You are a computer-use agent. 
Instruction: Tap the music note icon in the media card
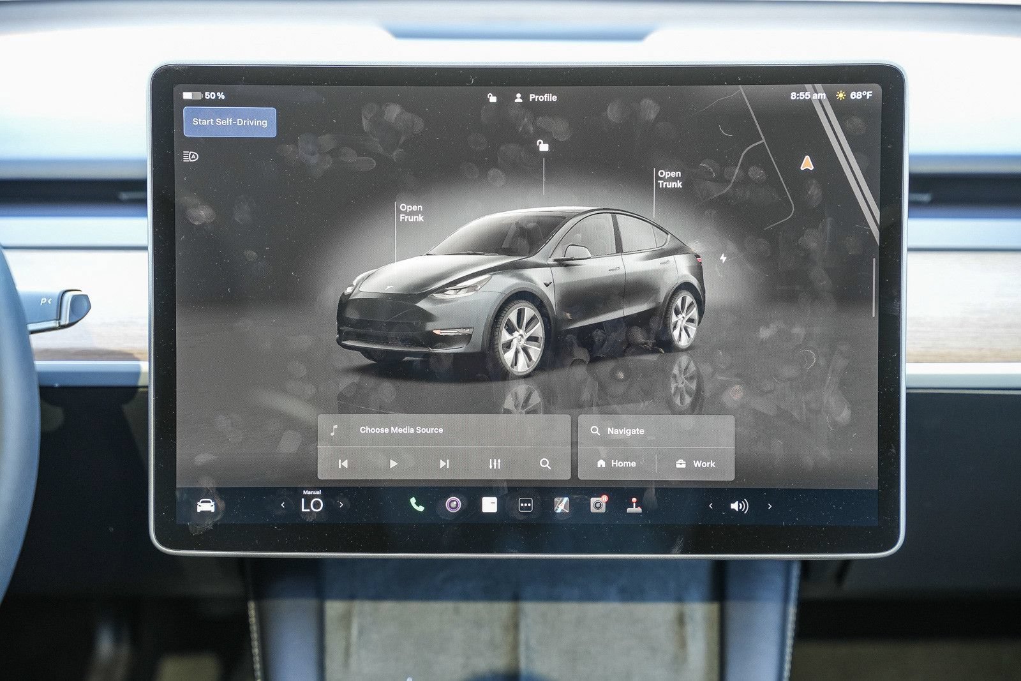334,430
